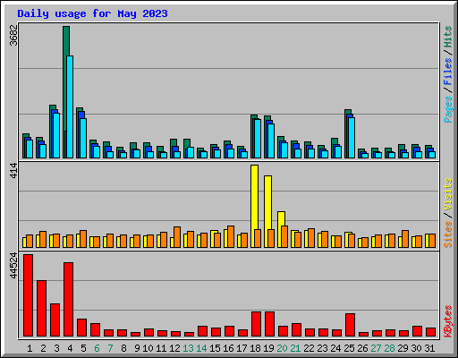Click the "Daily usage for May 2023" title
458x358 pixels.
pos(92,13)
